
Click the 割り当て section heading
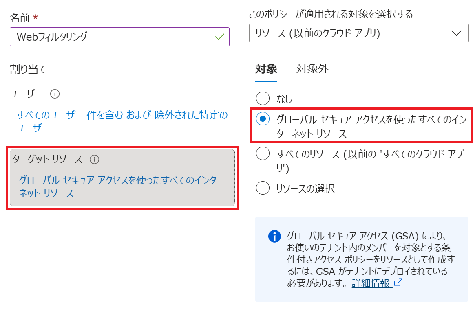28,69
